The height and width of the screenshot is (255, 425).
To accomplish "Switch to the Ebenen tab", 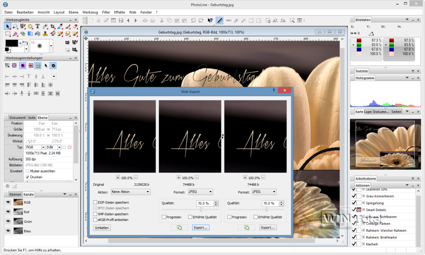I will (x=15, y=194).
